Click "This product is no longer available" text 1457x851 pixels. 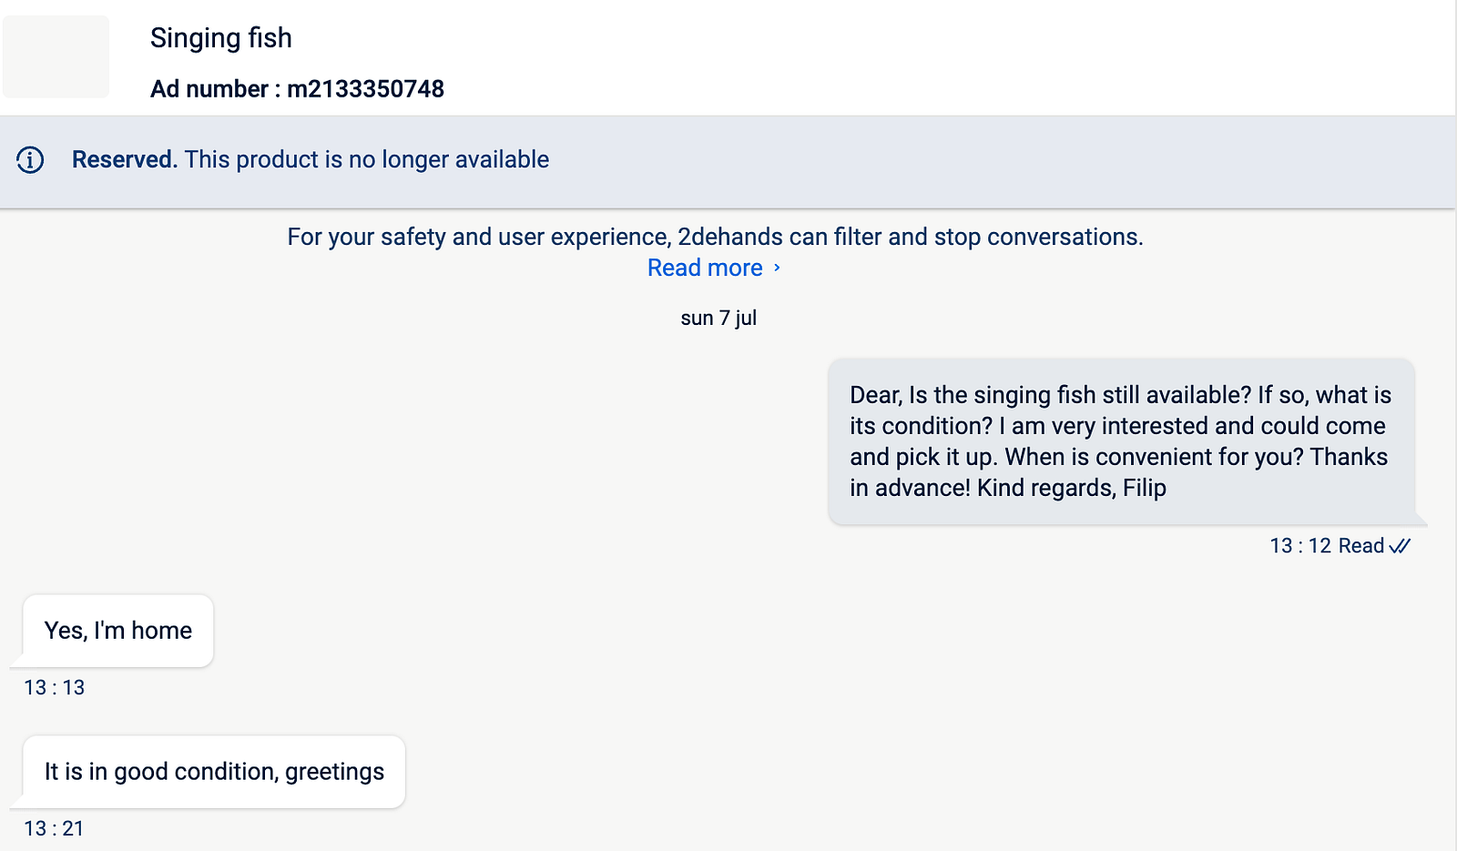(x=367, y=160)
